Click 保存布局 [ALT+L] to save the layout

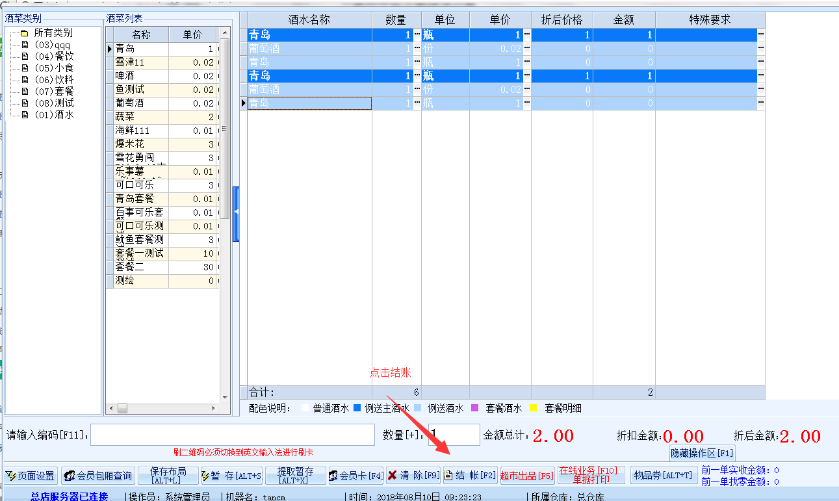tap(168, 476)
